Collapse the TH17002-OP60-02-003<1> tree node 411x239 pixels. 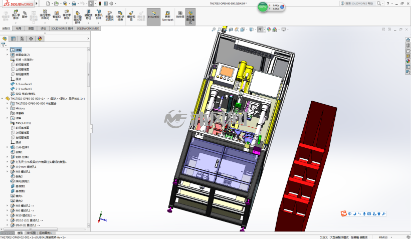[3, 99]
